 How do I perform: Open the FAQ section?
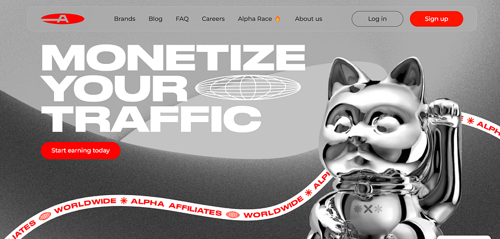[182, 19]
